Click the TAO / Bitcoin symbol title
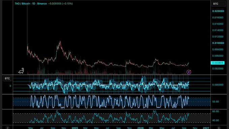This screenshot has height=129, width=229. [x=31, y=3]
